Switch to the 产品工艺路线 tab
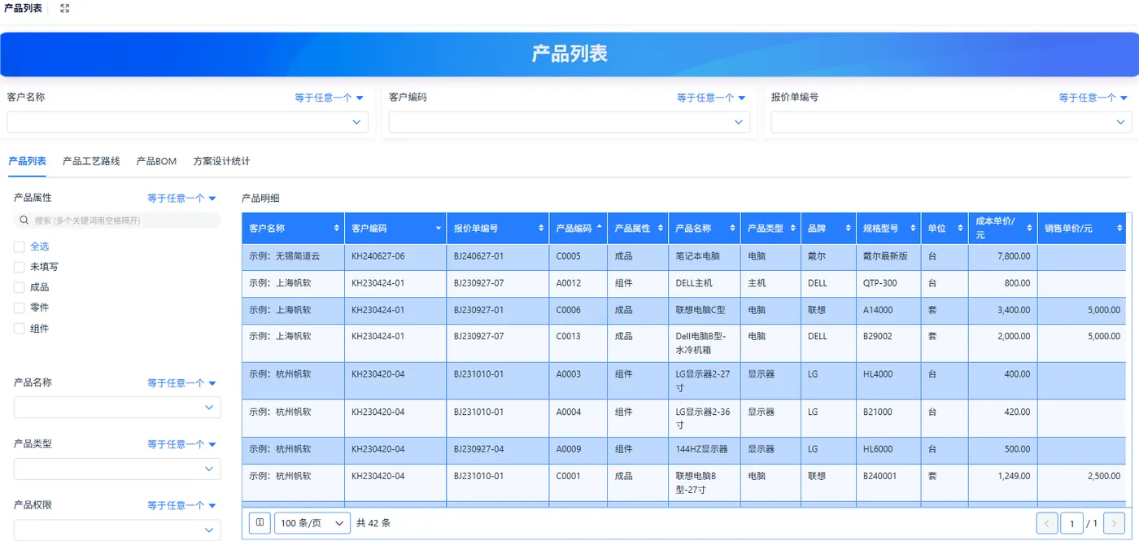This screenshot has height=541, width=1139. (91, 161)
